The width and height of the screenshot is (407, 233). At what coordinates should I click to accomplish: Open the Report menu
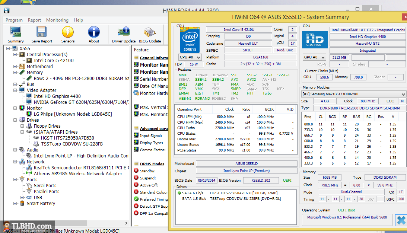click(x=35, y=20)
